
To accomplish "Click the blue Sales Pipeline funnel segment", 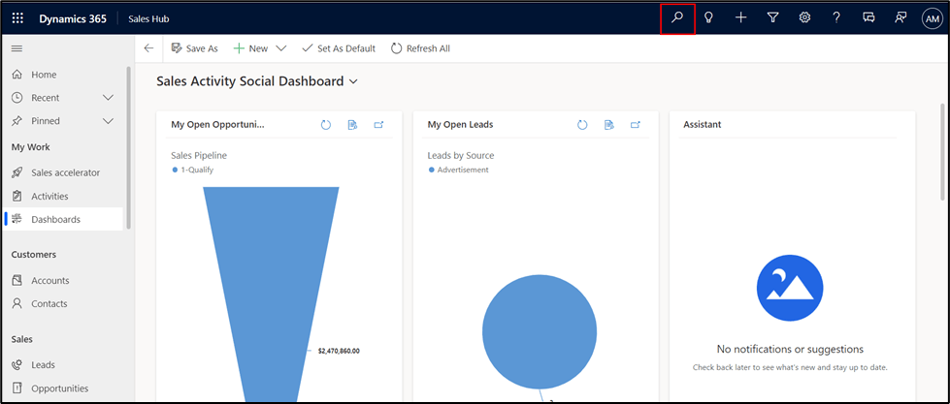I will point(270,271).
